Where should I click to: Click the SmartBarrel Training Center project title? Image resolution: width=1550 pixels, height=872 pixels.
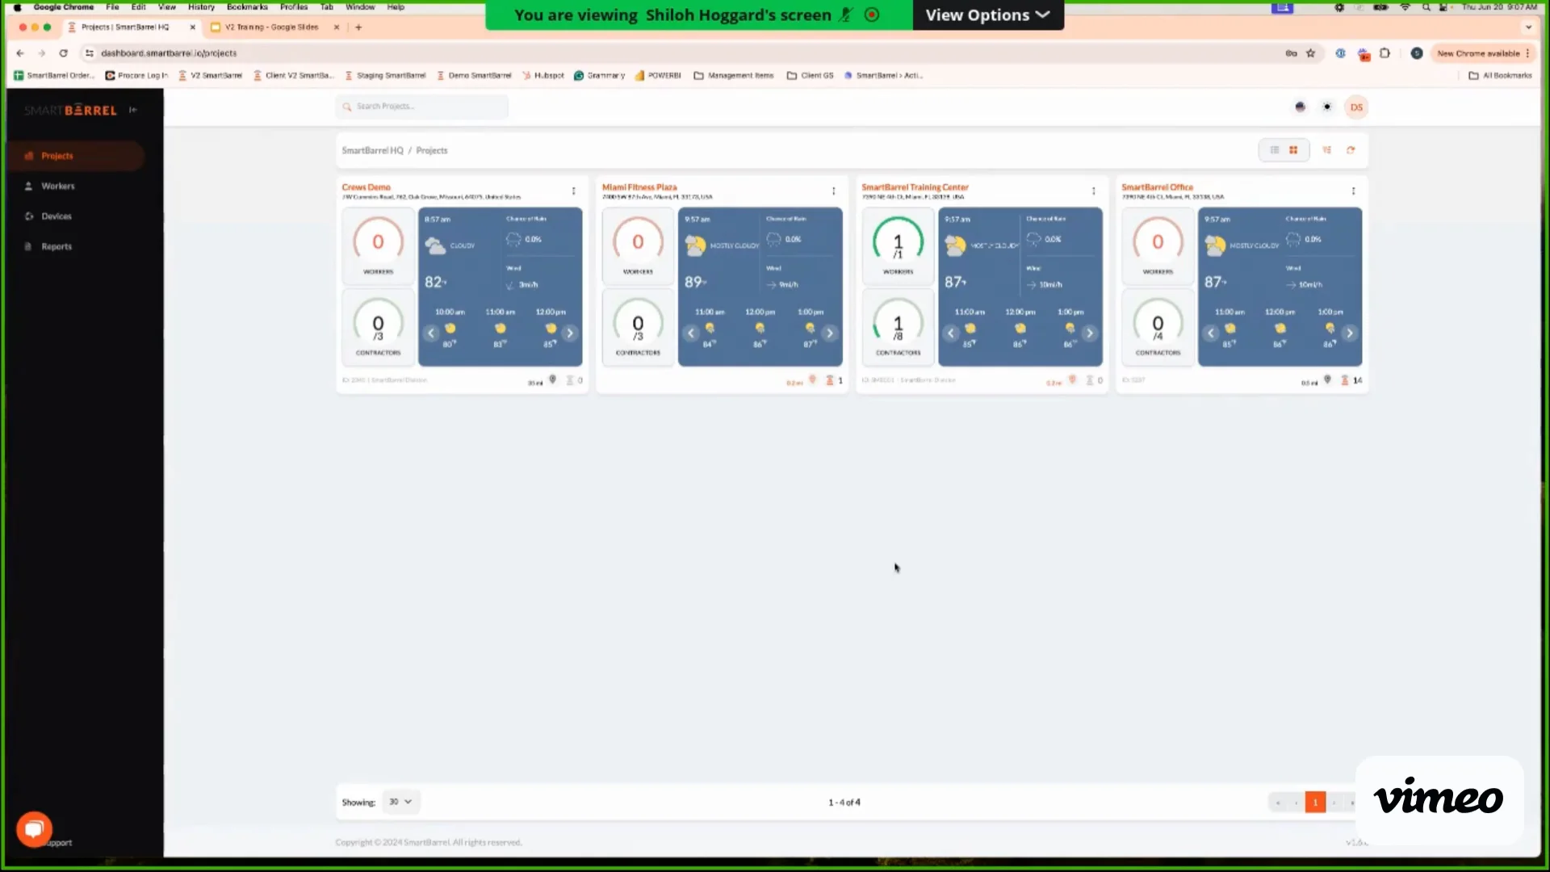coord(915,187)
